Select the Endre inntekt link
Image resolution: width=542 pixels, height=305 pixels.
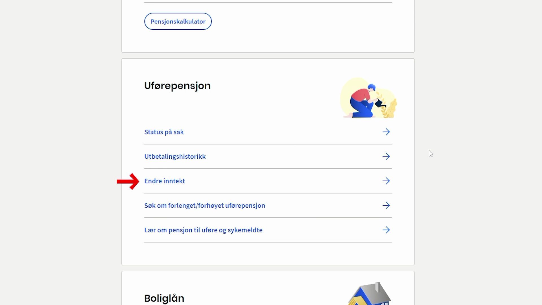pyautogui.click(x=165, y=181)
